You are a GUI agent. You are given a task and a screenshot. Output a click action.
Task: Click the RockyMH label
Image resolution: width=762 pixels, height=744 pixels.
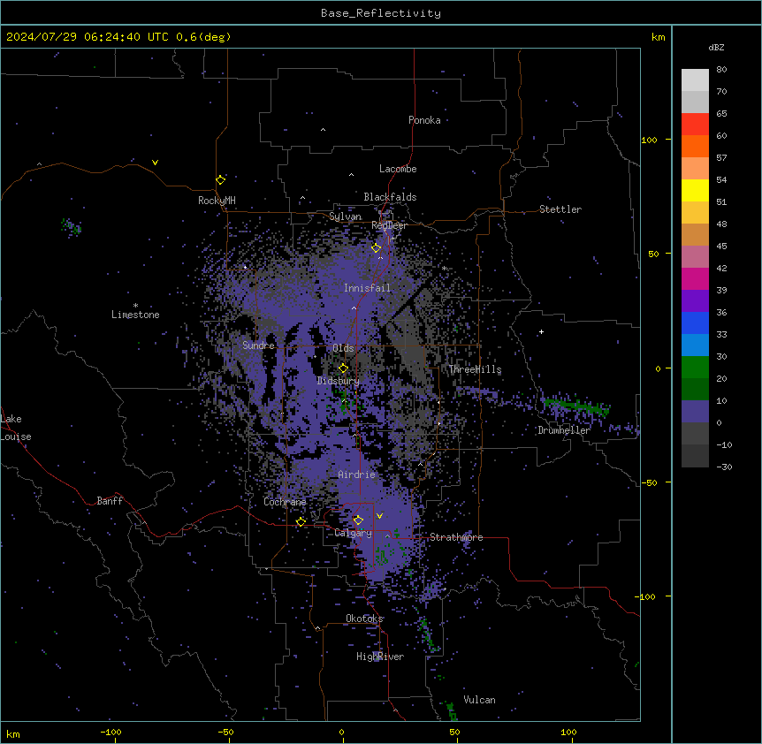(x=217, y=201)
